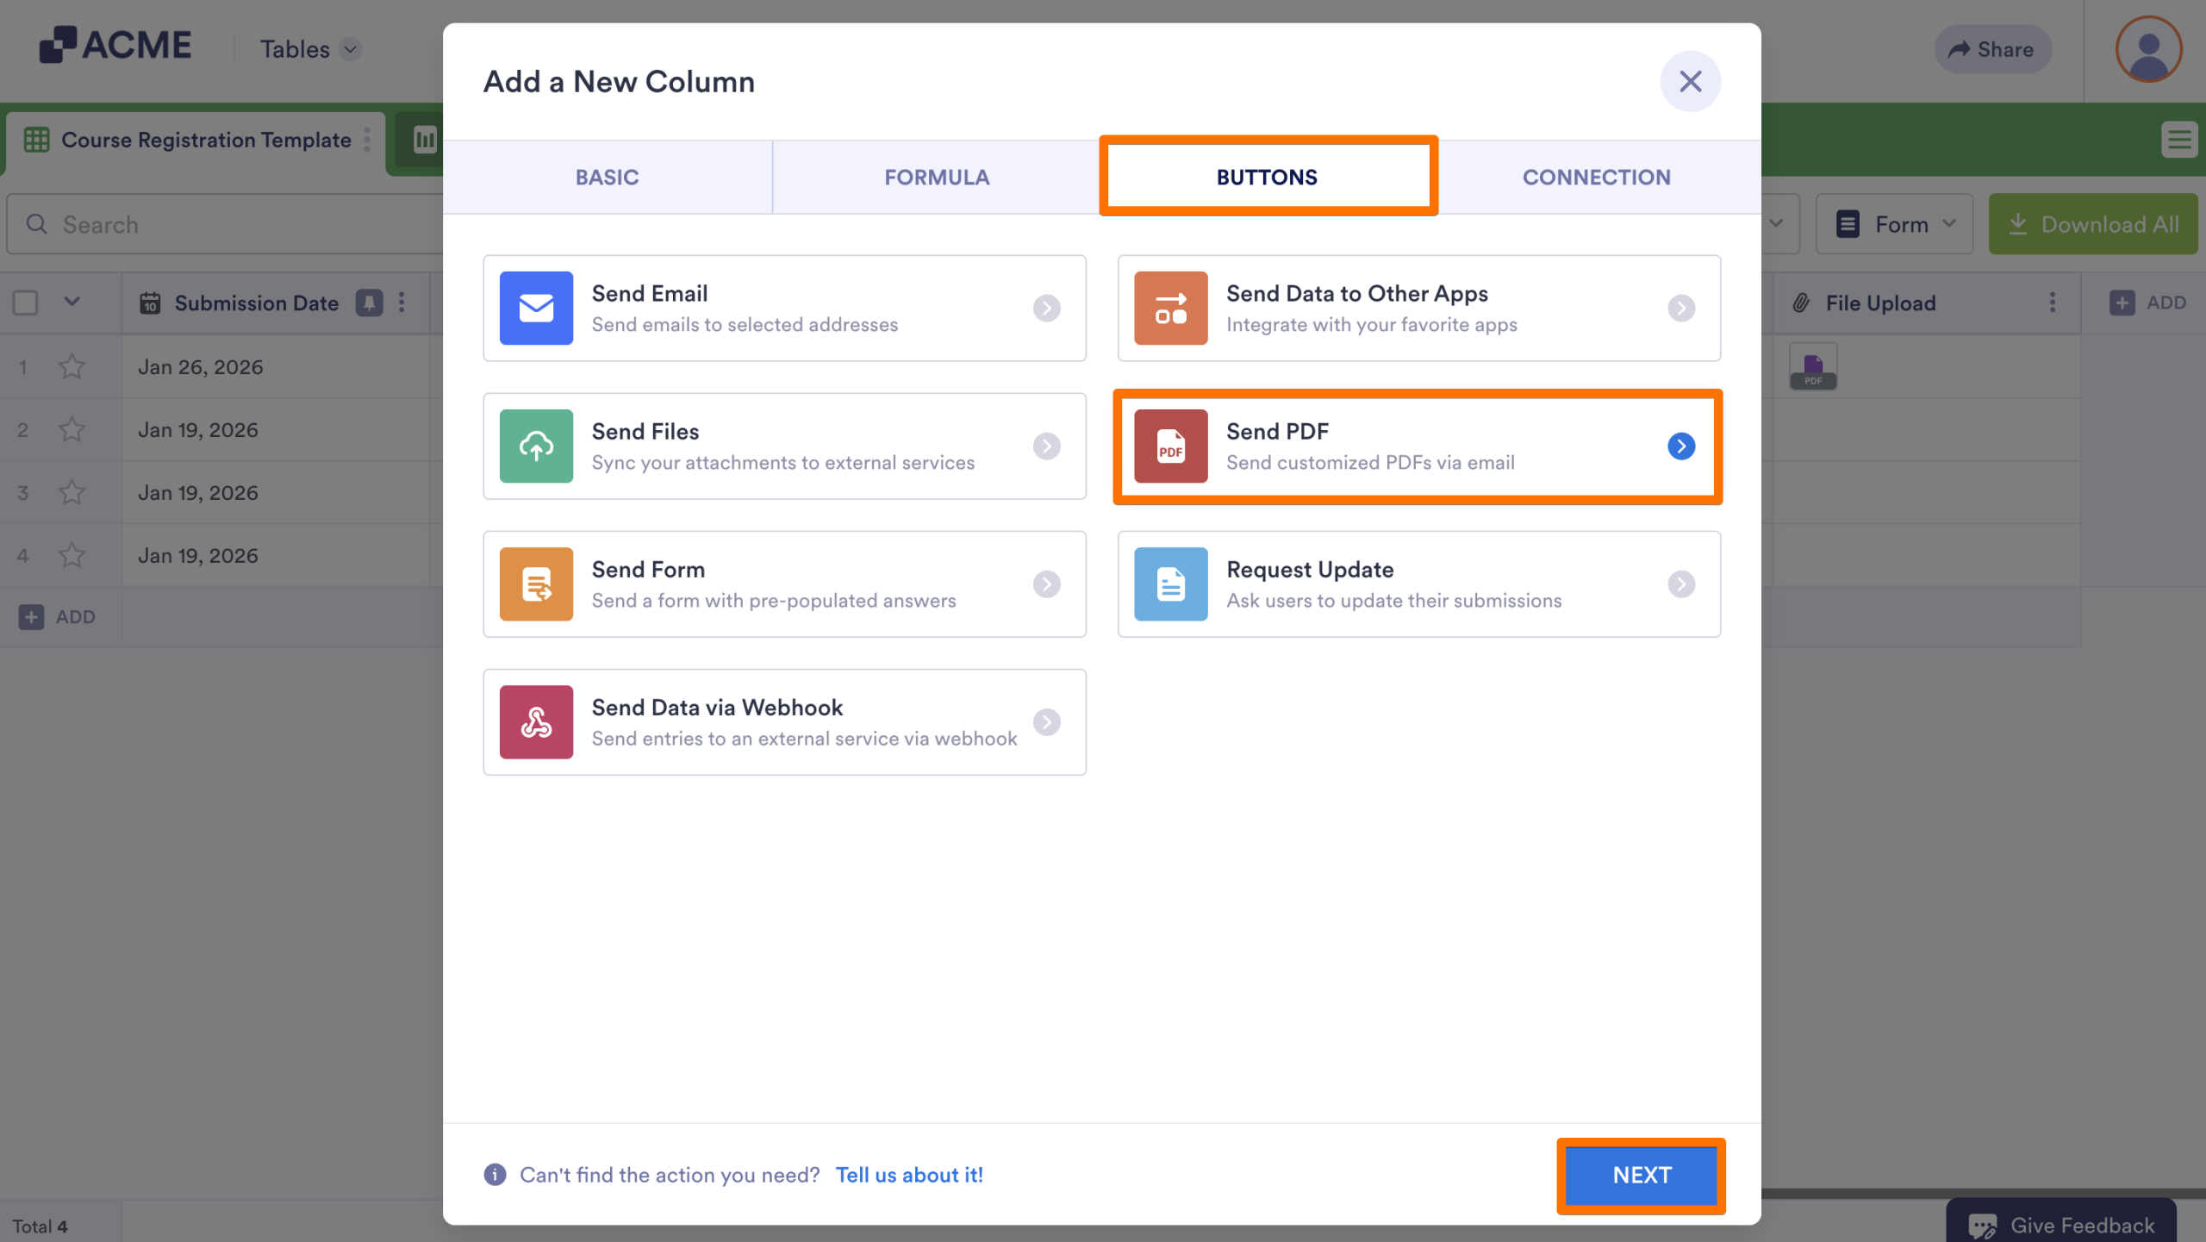Viewport: 2206px width, 1242px height.
Task: Choose the Send Files cloud upload icon
Action: pos(536,446)
